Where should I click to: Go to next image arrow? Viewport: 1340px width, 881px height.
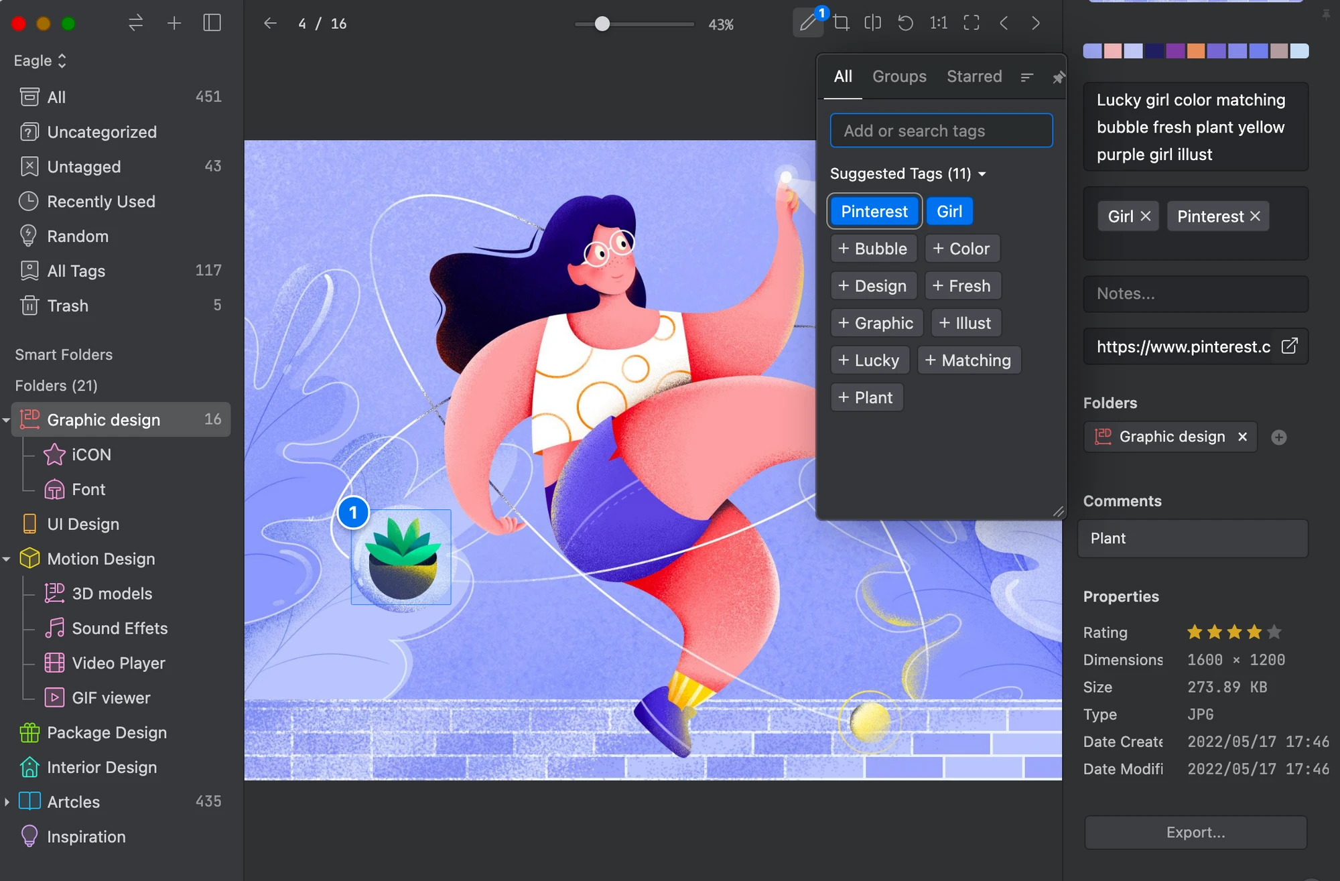(1036, 23)
